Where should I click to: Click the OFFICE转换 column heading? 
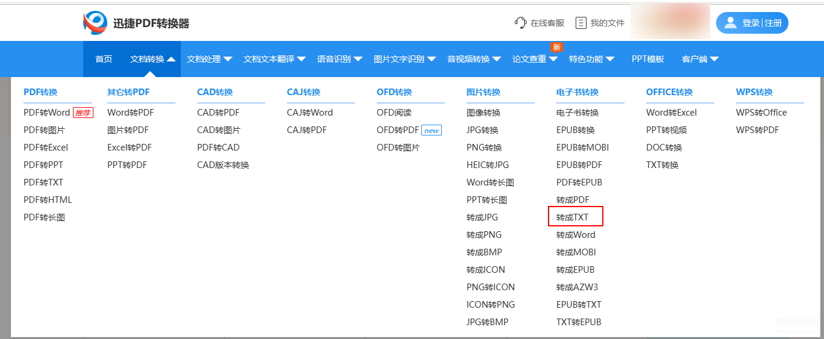pos(670,92)
